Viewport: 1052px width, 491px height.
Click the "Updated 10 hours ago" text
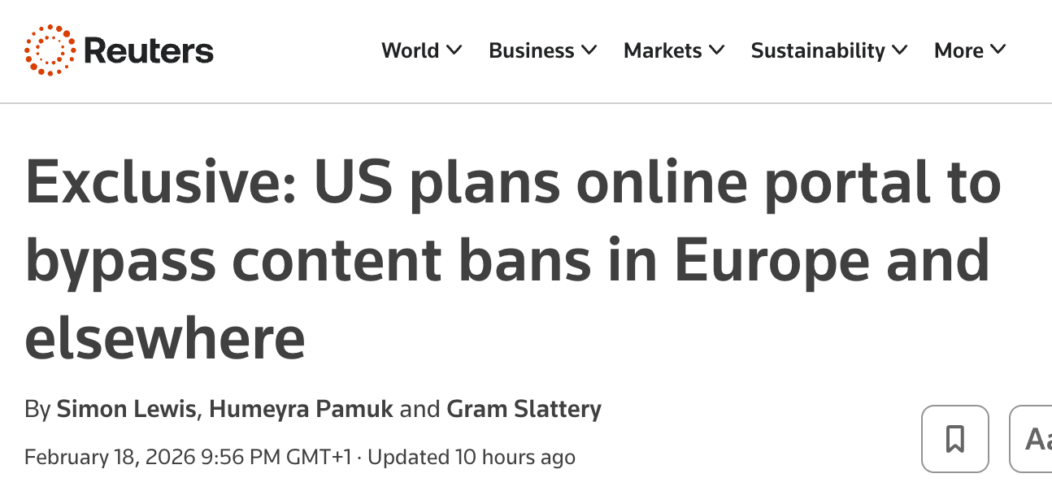click(472, 458)
